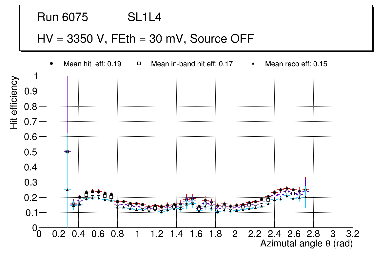This screenshot has height=253, width=392.
Task: Click the rightmost triangle data point
Action: click(305, 197)
